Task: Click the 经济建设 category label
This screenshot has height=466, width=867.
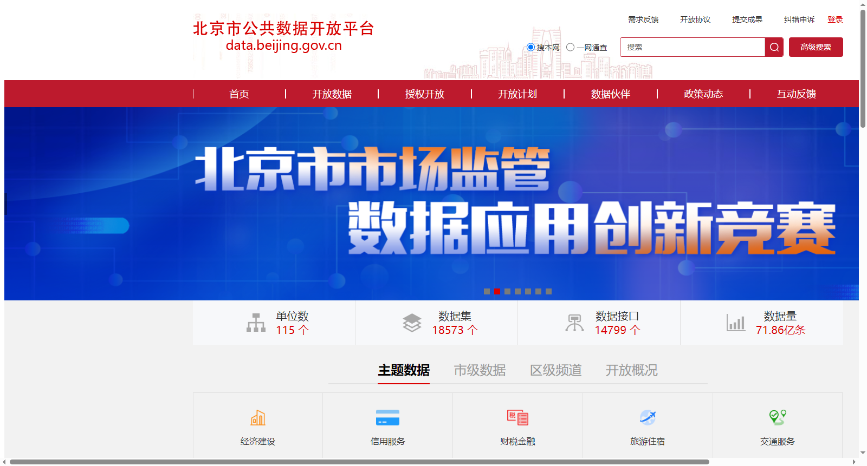Action: (258, 441)
